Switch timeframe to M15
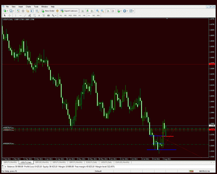 [x=70, y=16]
